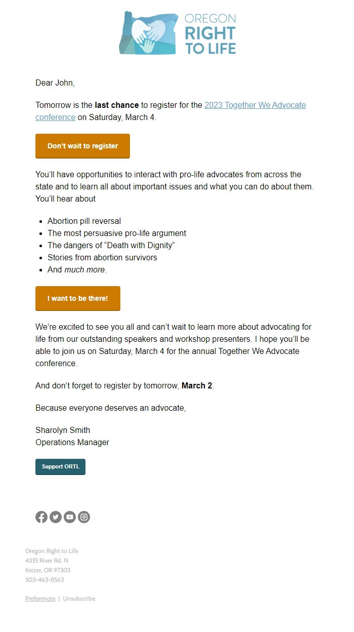This screenshot has width=354, height=632.
Task: Select the address '4335 River Rd. N'
Action: [48, 561]
